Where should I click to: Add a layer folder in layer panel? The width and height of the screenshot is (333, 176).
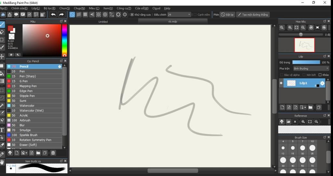(x=311, y=107)
